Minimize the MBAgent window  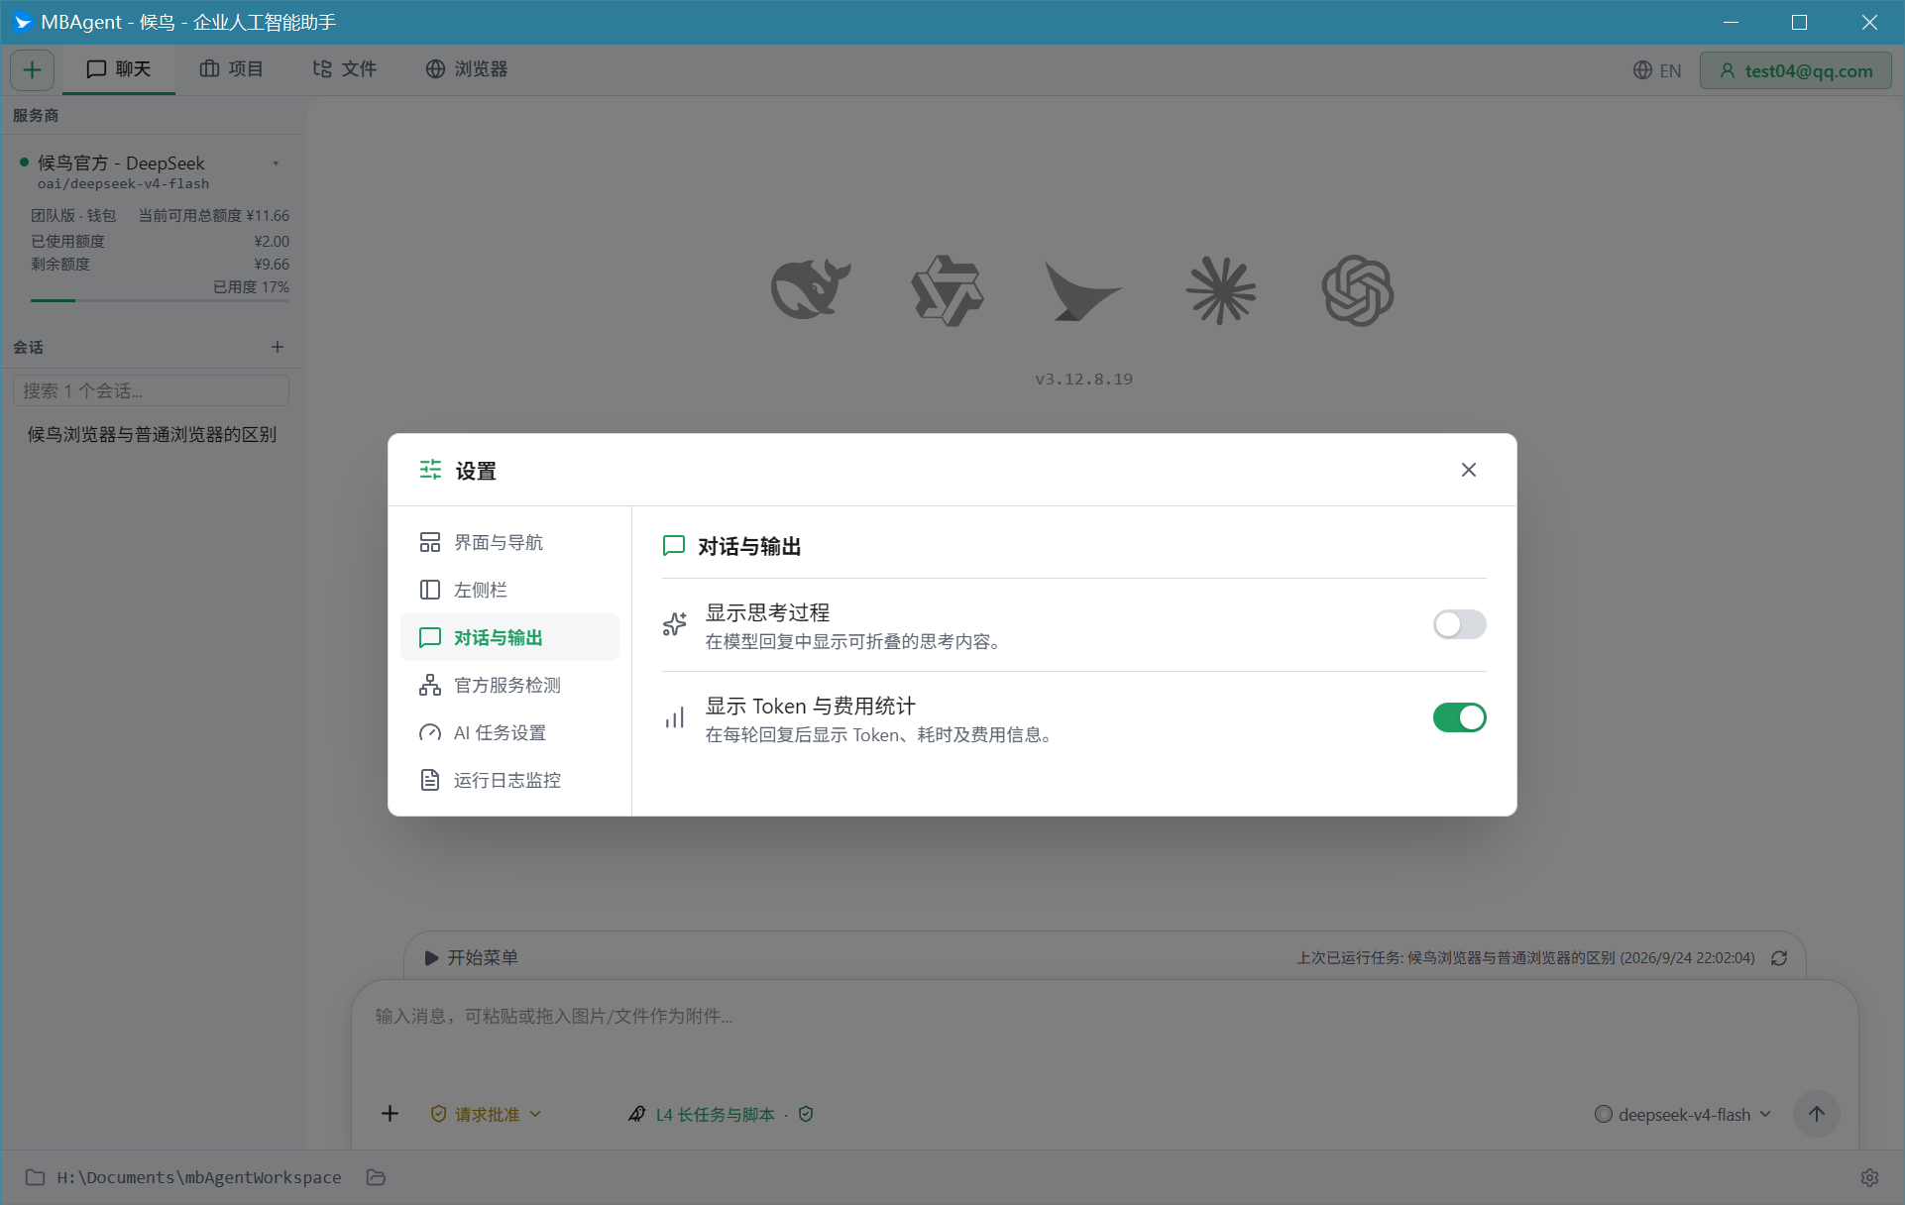(x=1731, y=22)
